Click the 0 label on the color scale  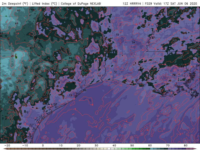[43, 145]
